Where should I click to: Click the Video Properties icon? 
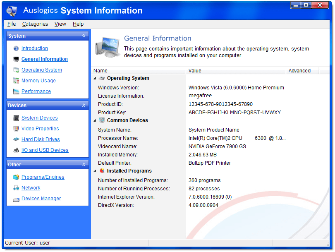coord(16,129)
